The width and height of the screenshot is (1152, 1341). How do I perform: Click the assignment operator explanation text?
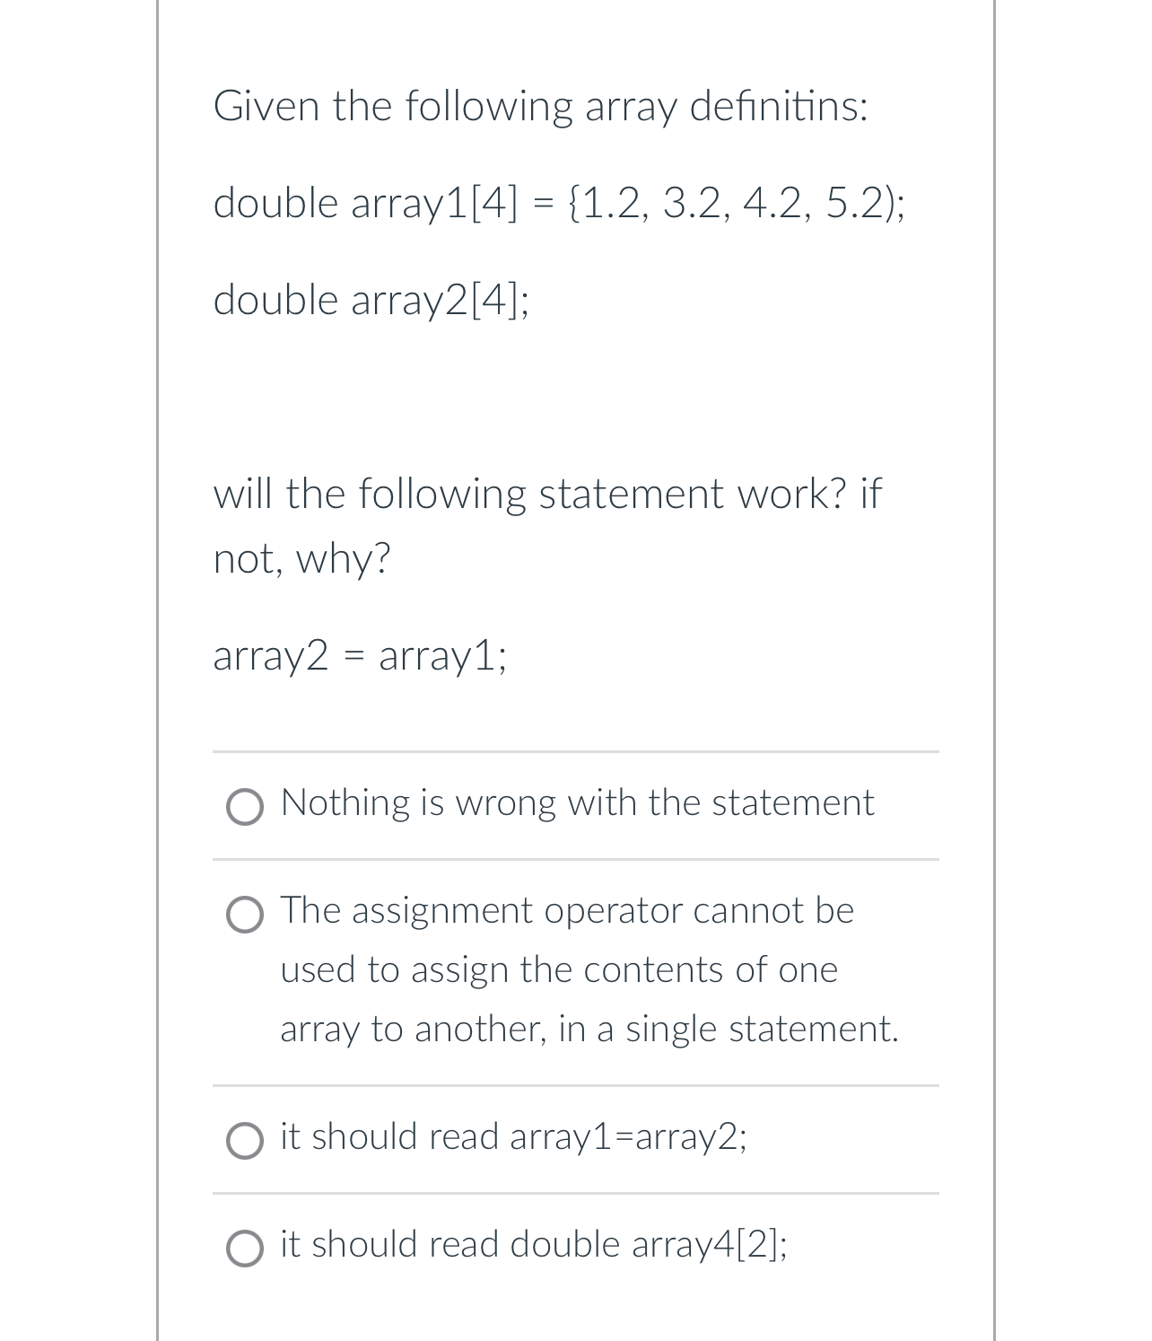tap(589, 968)
